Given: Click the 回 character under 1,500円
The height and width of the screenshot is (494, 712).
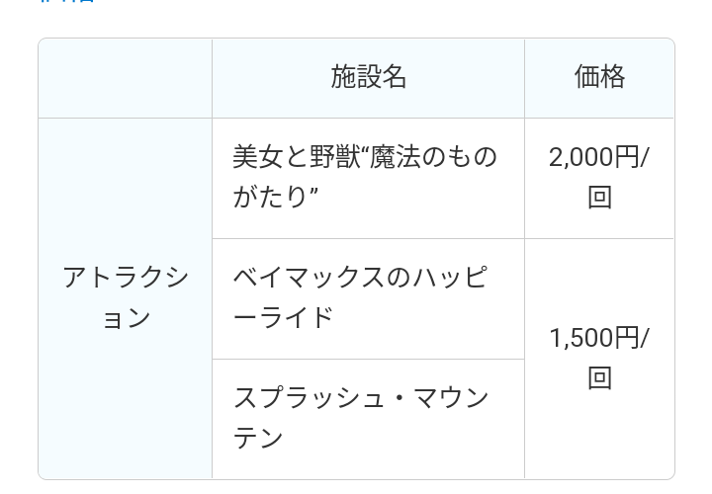Looking at the screenshot, I should coord(600,377).
